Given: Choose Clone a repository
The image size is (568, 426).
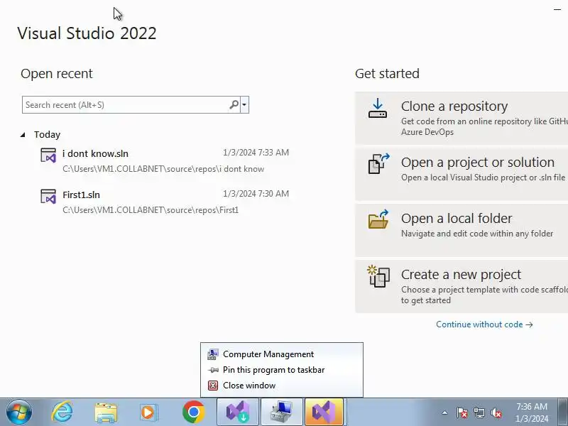Looking at the screenshot, I should click(x=461, y=118).
